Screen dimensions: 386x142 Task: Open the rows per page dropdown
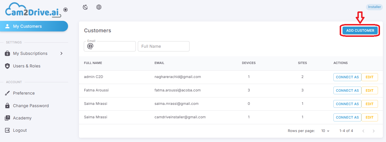325,131
